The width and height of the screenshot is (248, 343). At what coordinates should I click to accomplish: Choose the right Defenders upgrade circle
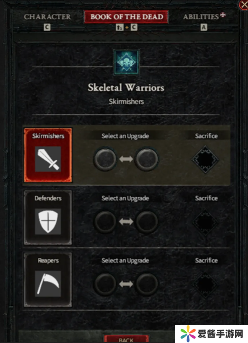point(147,222)
